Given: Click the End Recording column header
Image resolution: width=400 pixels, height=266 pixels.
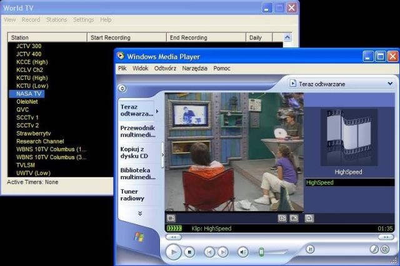Looking at the screenshot, I should (206, 37).
